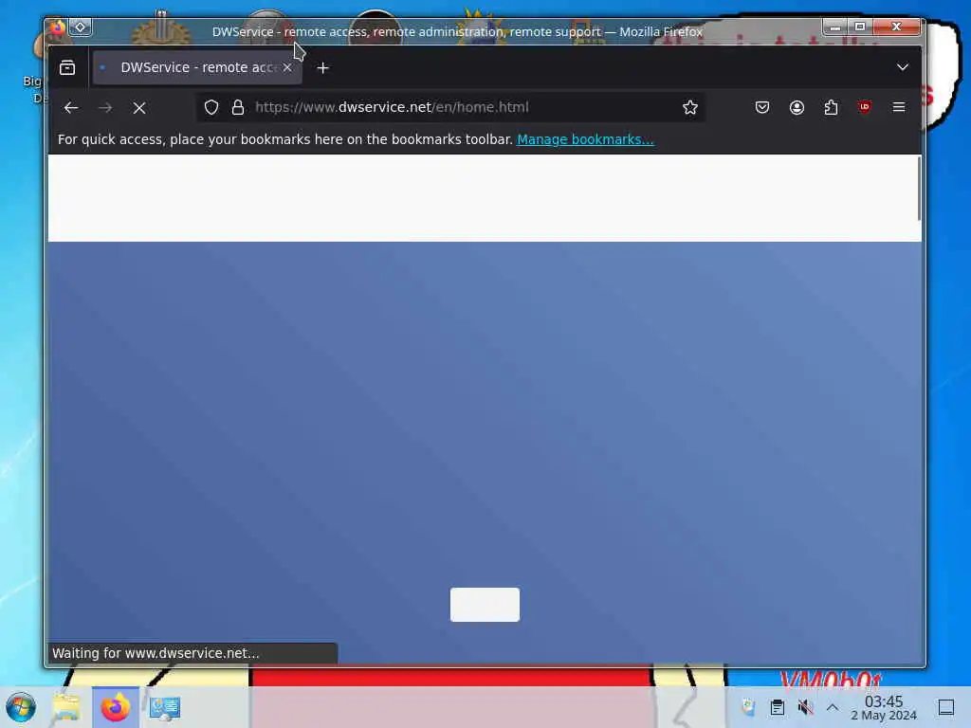Open tracking protection shield icon
The width and height of the screenshot is (971, 728).
tap(211, 107)
